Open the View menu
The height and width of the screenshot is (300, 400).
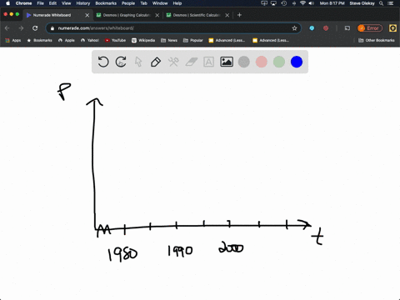click(x=66, y=3)
